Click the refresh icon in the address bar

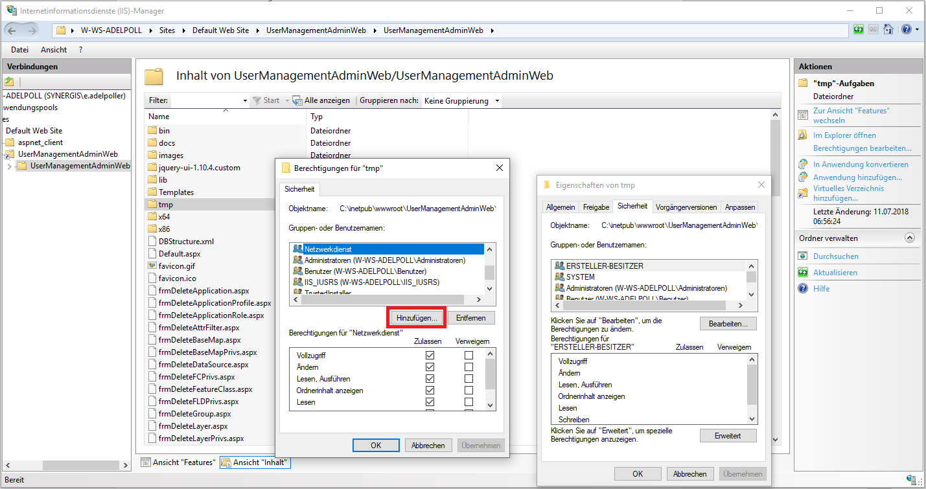tap(858, 29)
